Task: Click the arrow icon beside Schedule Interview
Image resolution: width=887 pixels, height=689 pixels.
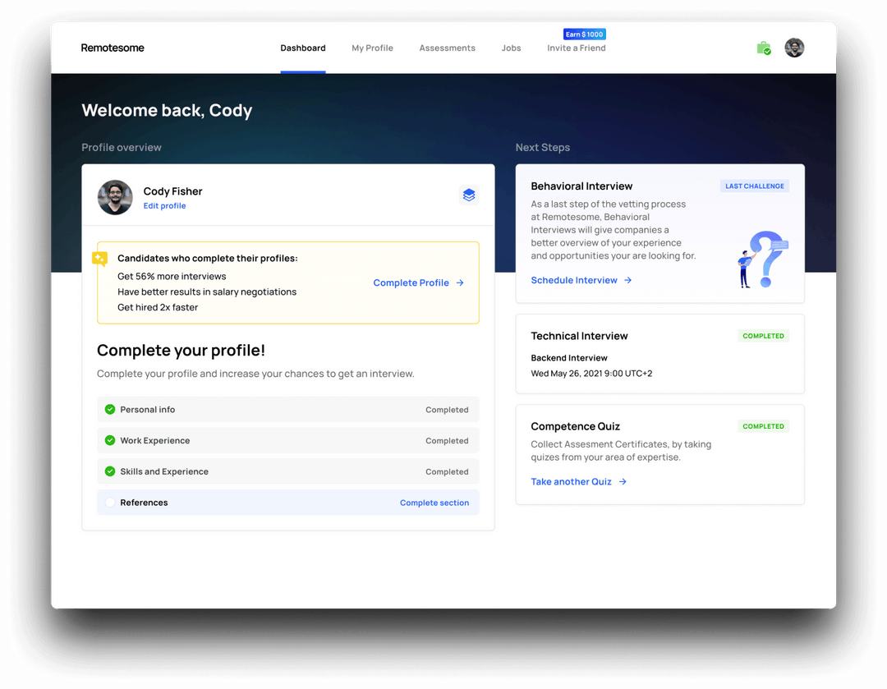Action: 627,280
